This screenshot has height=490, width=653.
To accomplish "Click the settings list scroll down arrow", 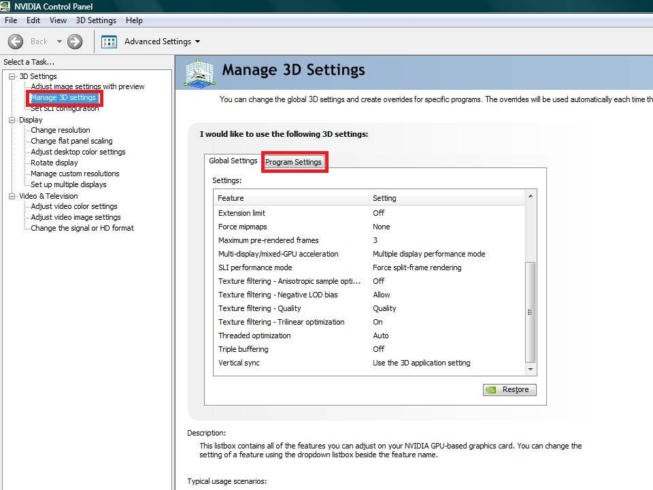I will 531,369.
